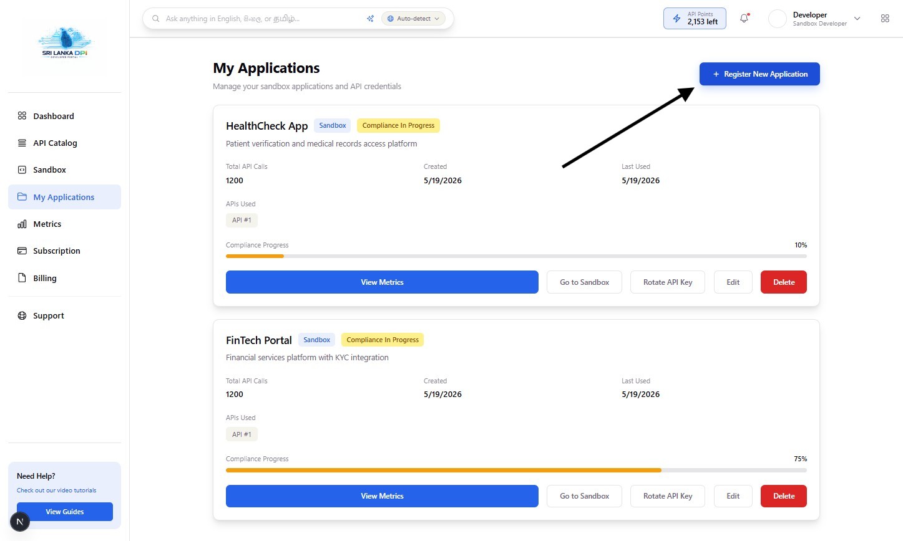Click the 10% compliance value
Screen dimensions: 903x541
[x=801, y=245]
